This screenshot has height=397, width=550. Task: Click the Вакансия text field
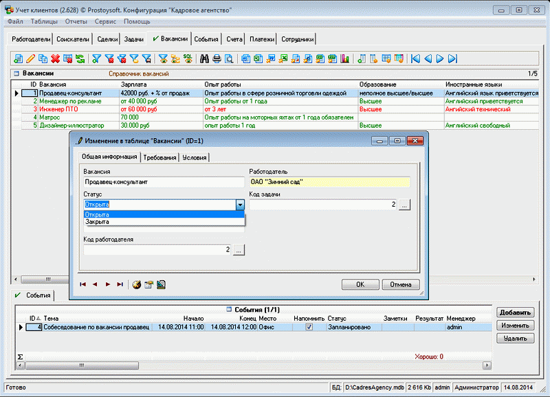click(163, 183)
